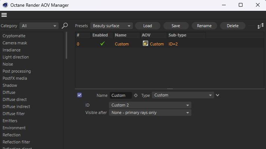Toggle the green Enabled checkmark for row 0
This screenshot has height=149, width=266.
point(102,44)
